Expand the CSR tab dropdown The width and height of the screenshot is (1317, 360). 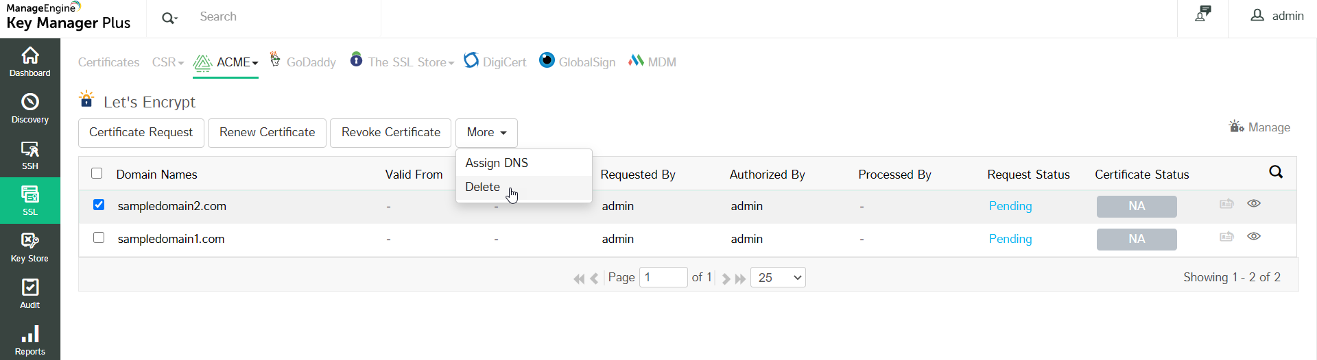(x=168, y=62)
